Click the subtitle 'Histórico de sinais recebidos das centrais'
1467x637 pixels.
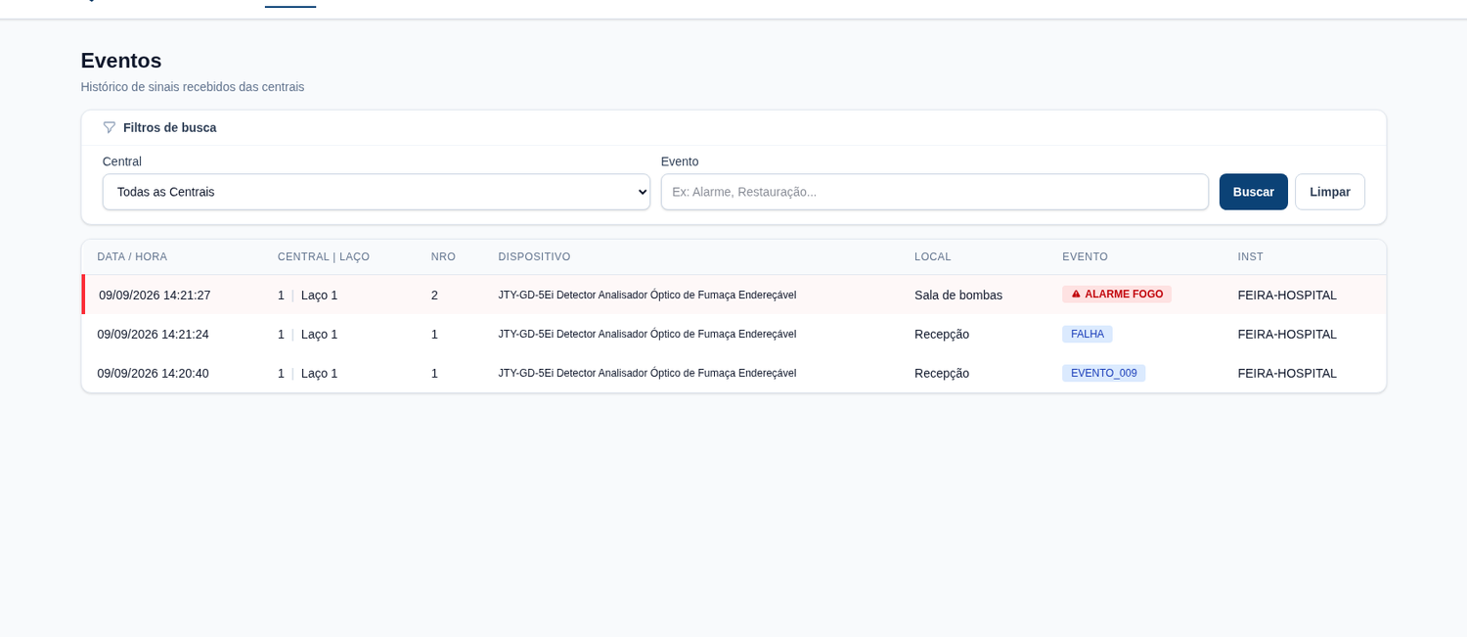193,87
